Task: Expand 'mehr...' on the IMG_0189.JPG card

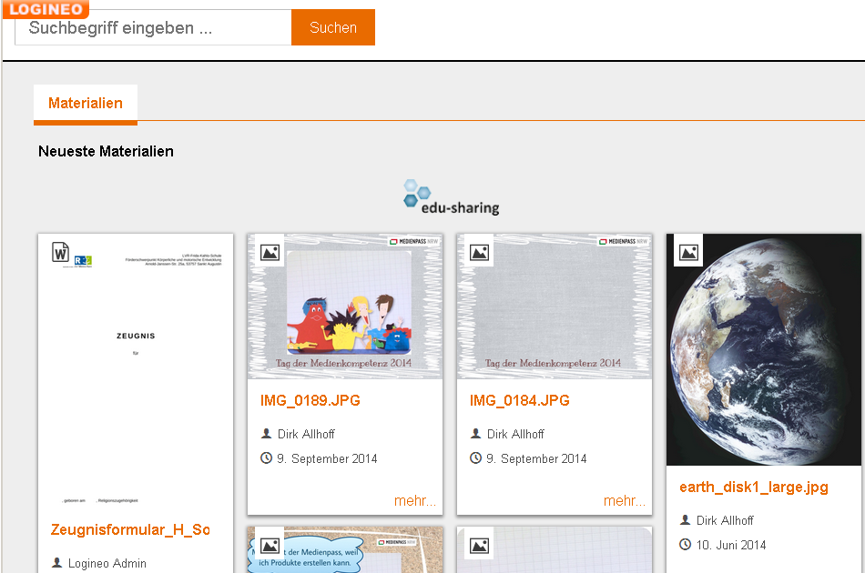Action: click(415, 501)
